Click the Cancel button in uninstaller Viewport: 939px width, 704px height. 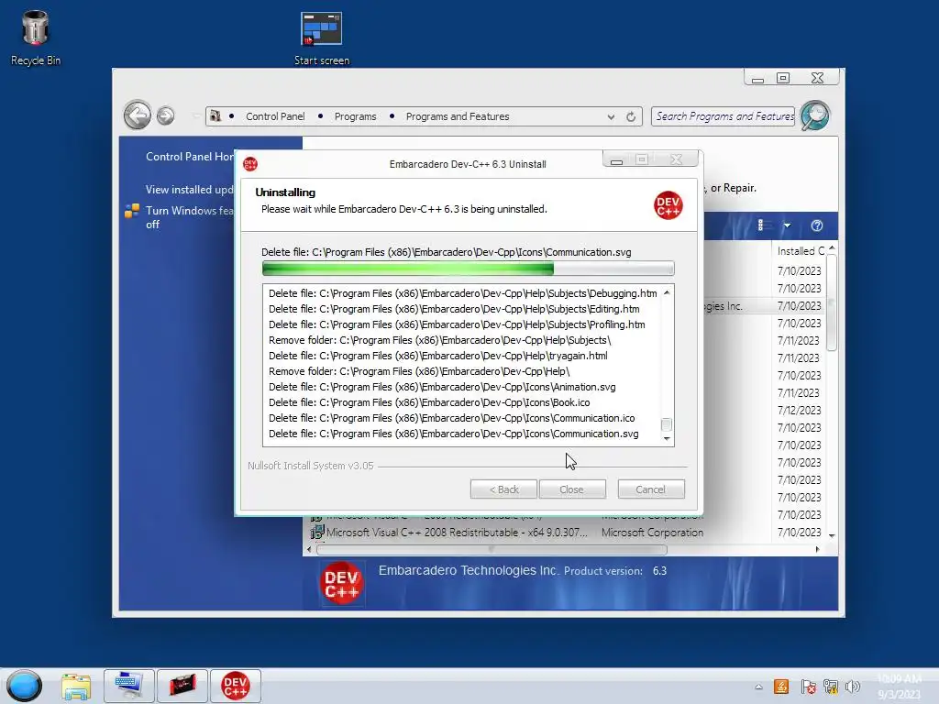point(651,489)
